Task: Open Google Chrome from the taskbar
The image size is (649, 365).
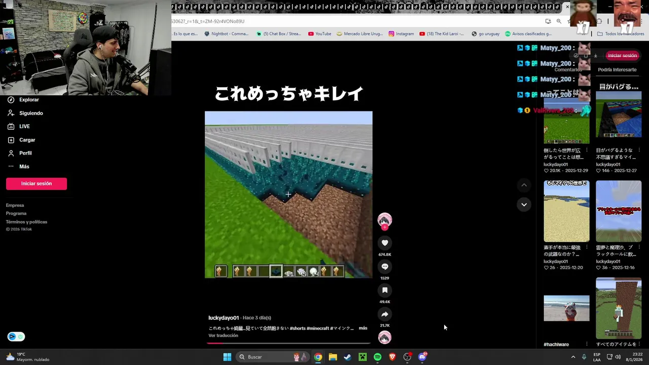Action: (318, 357)
